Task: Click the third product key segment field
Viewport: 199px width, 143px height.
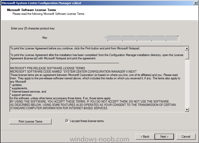Action: coord(143,39)
